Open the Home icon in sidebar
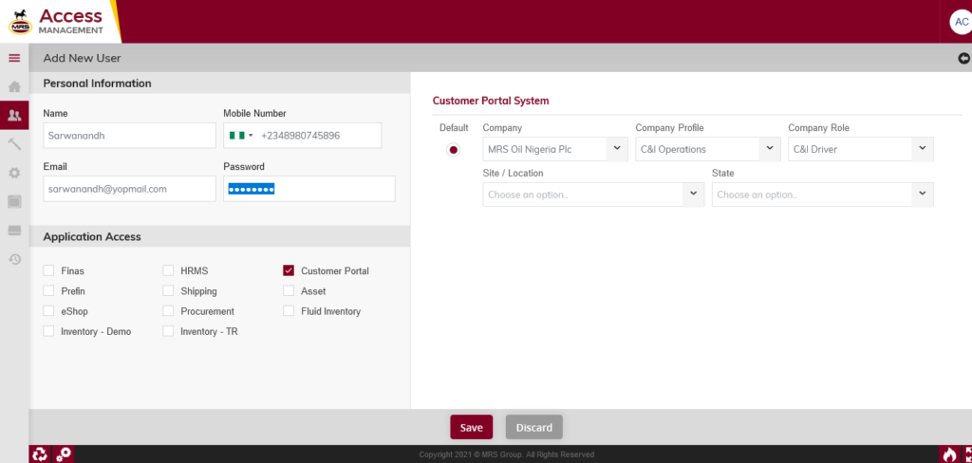Screen dimensions: 972x463 (x=14, y=86)
